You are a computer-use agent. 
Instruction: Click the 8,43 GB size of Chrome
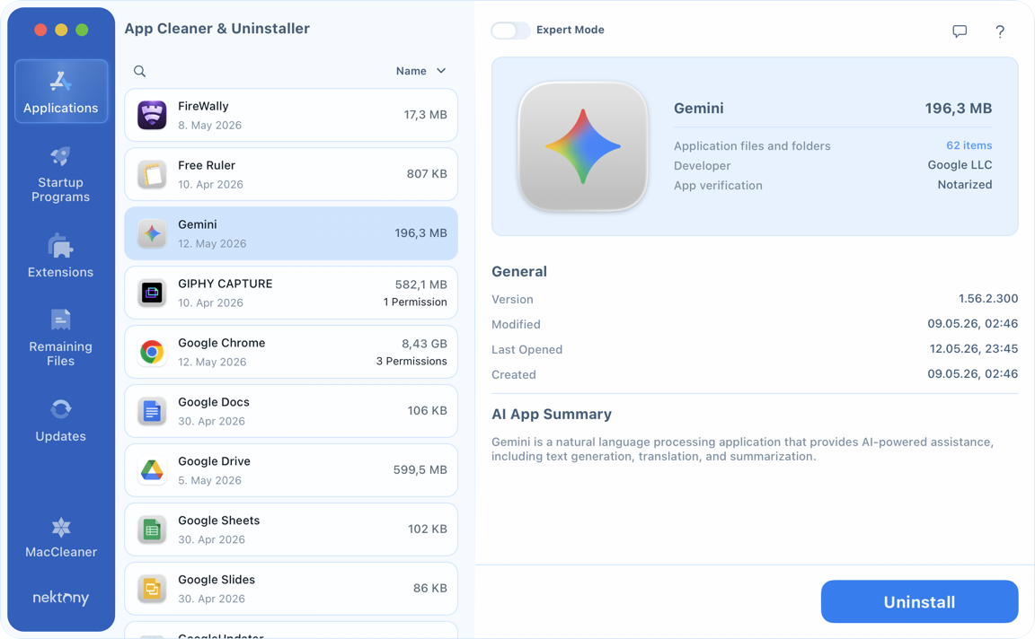coord(424,344)
